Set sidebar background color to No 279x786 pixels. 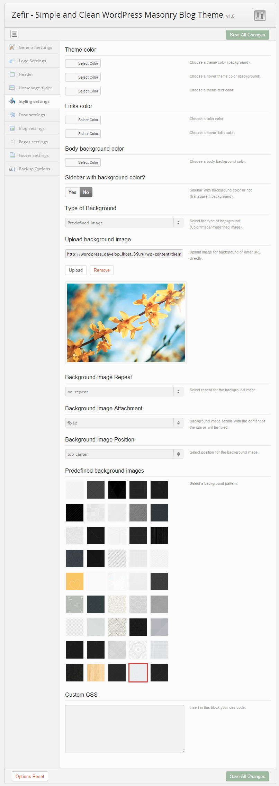point(86,192)
